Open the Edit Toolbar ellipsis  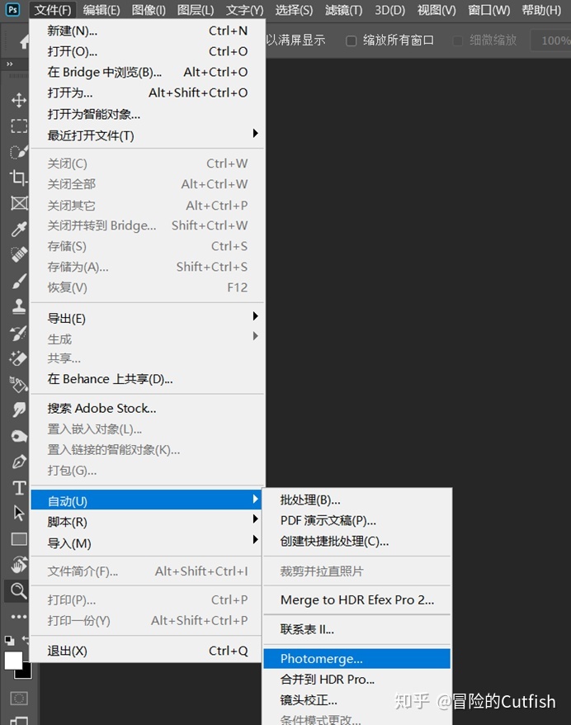point(18,616)
